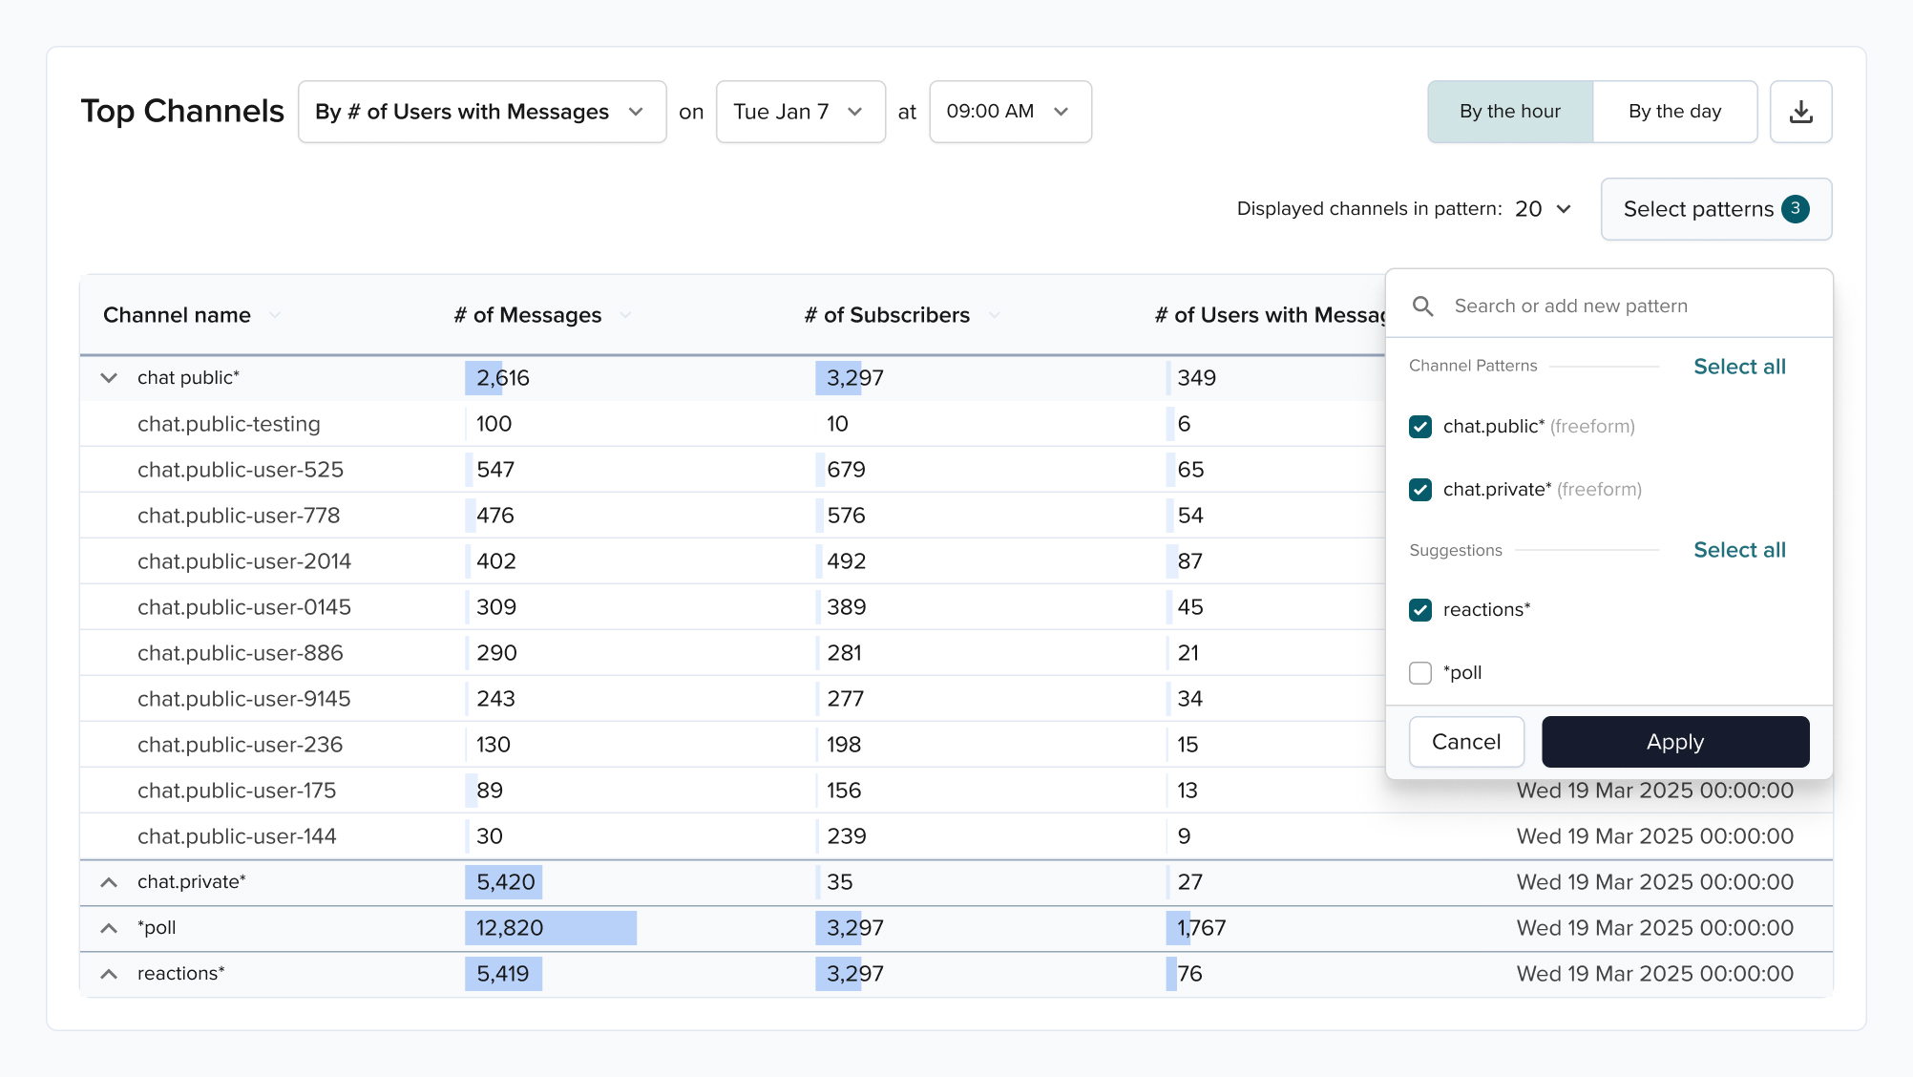1913x1077 pixels.
Task: Click the search magnifier icon
Action: tap(1422, 306)
